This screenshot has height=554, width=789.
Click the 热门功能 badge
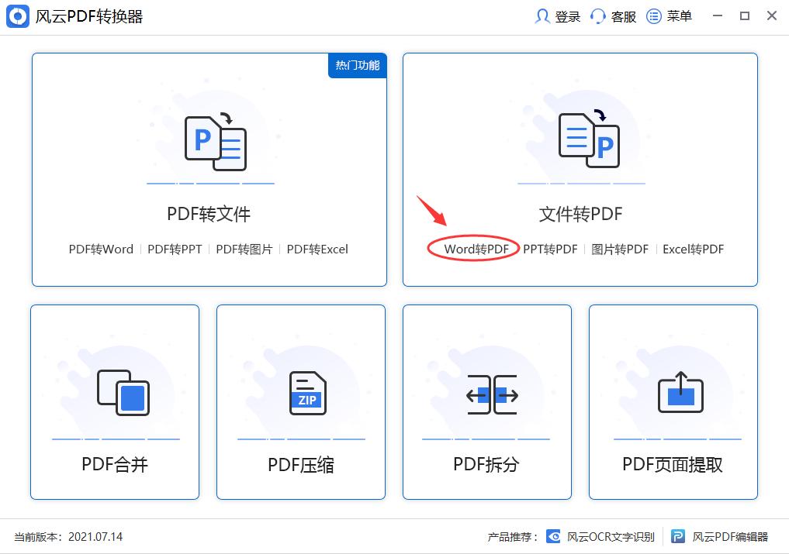[357, 66]
